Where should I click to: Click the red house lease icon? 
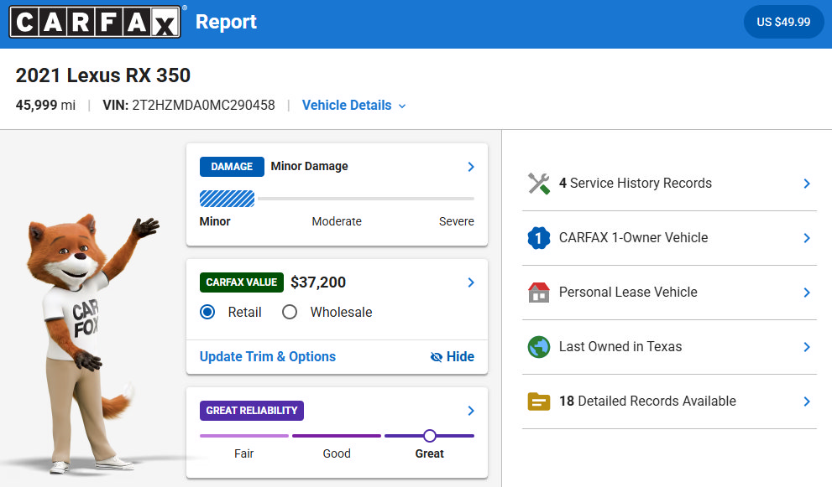point(538,293)
